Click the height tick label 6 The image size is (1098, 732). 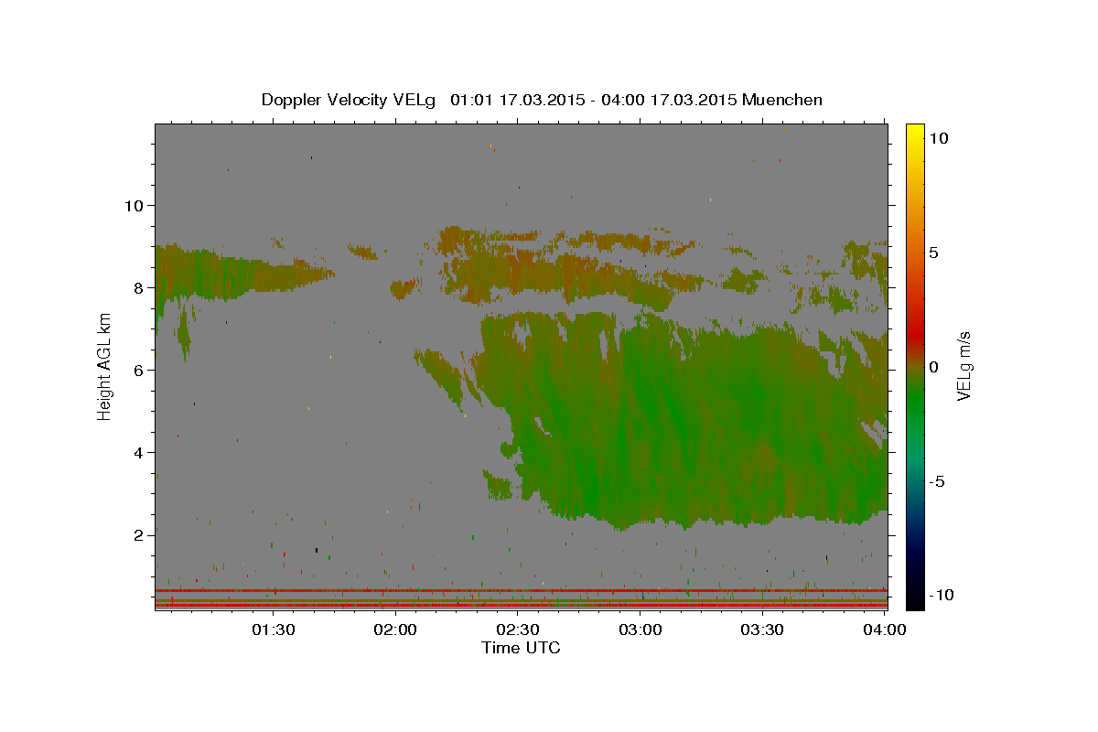[x=137, y=370]
